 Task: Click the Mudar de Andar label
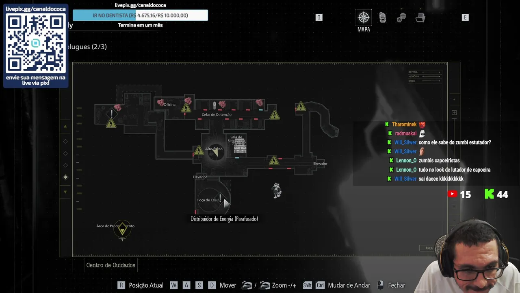click(349, 285)
